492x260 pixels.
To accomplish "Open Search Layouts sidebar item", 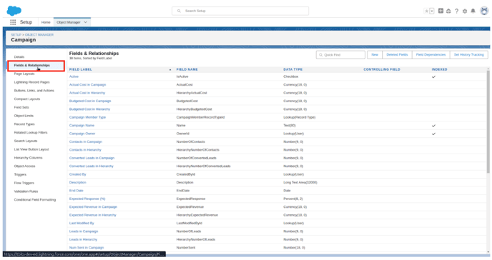I will tap(26, 141).
